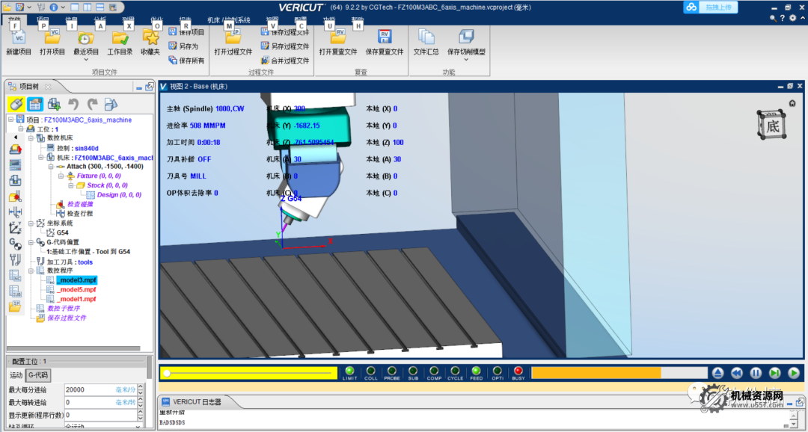Toggle the COLL collision indicator light
Image resolution: width=808 pixels, height=432 pixels.
tap(370, 371)
